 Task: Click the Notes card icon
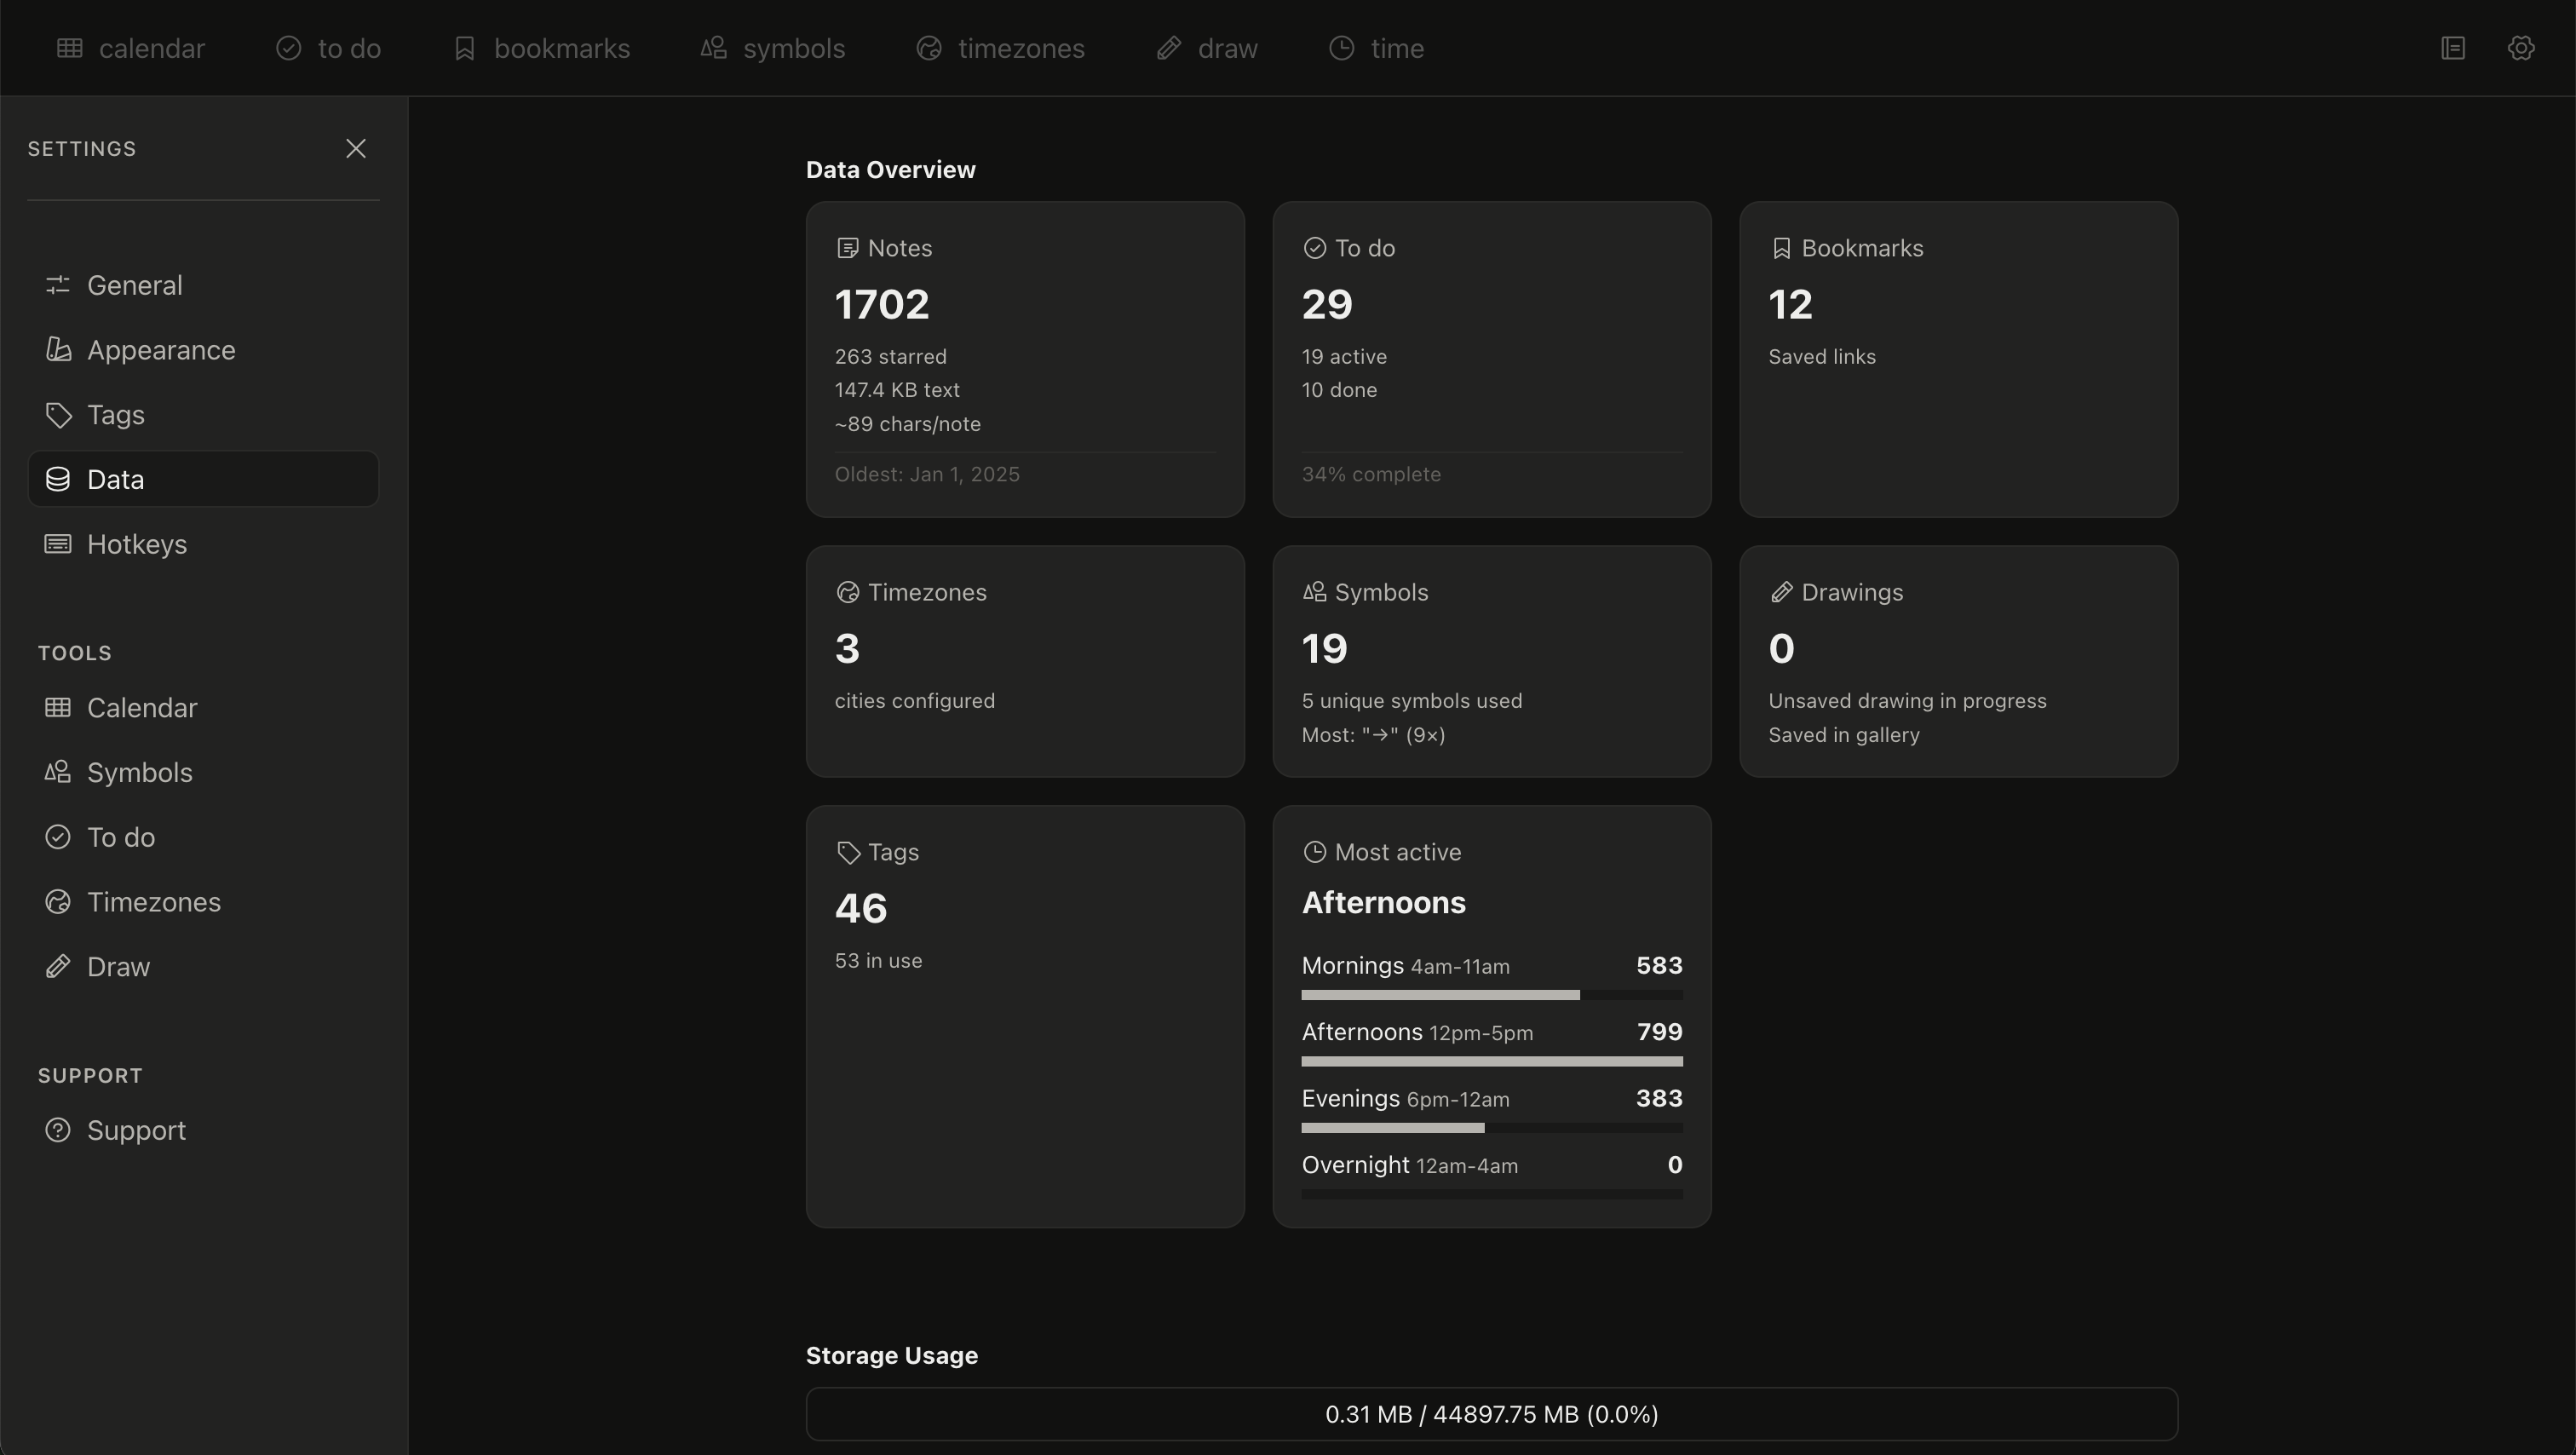pyautogui.click(x=847, y=248)
